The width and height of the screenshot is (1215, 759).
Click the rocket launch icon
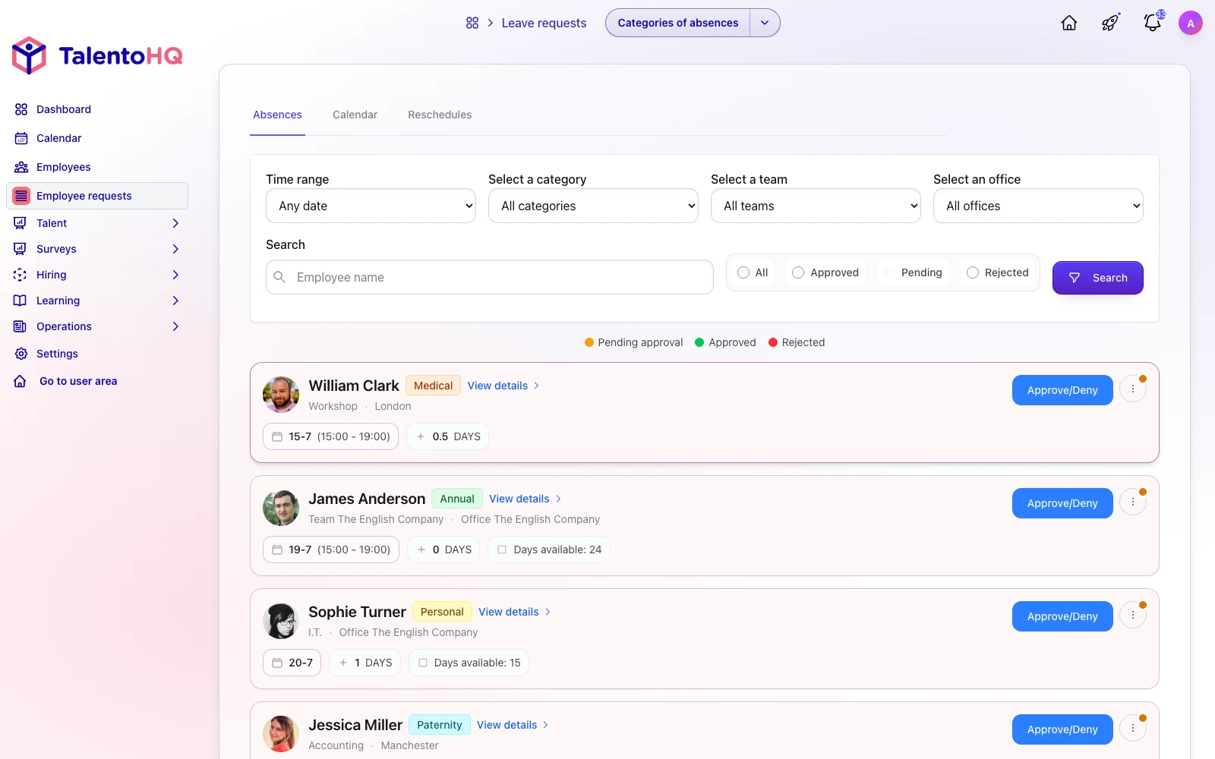[x=1110, y=23]
